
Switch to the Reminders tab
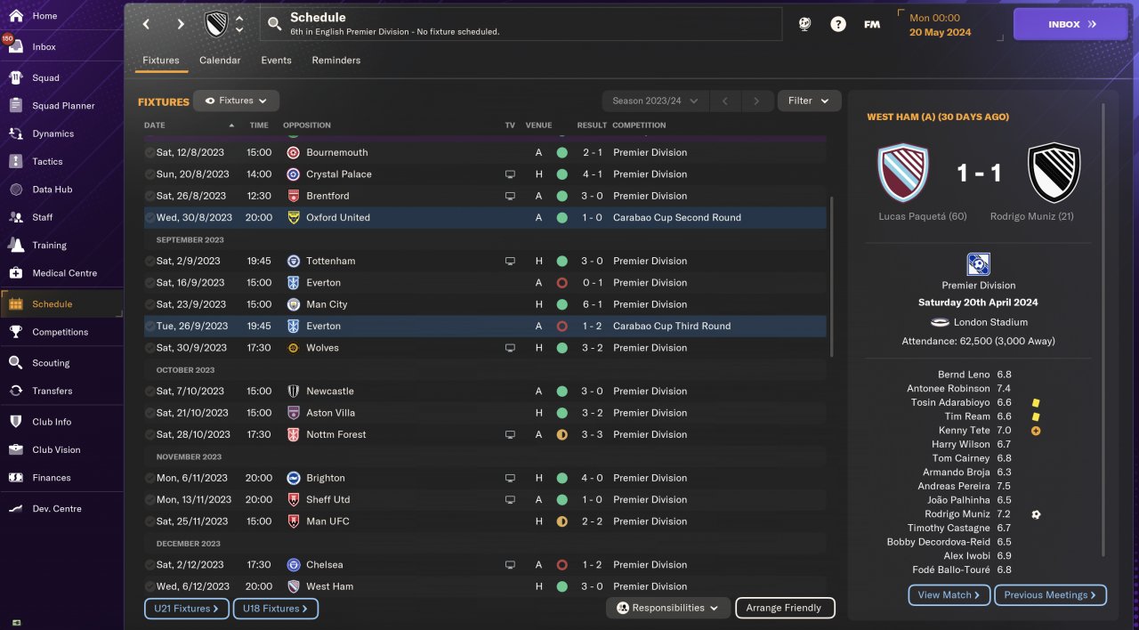[x=335, y=61]
